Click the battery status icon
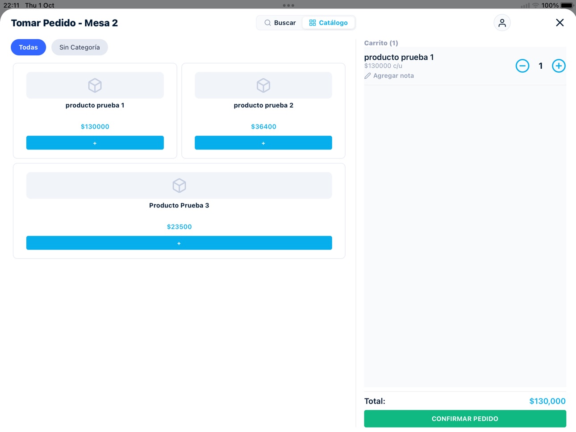This screenshot has width=576, height=432. (x=567, y=5)
